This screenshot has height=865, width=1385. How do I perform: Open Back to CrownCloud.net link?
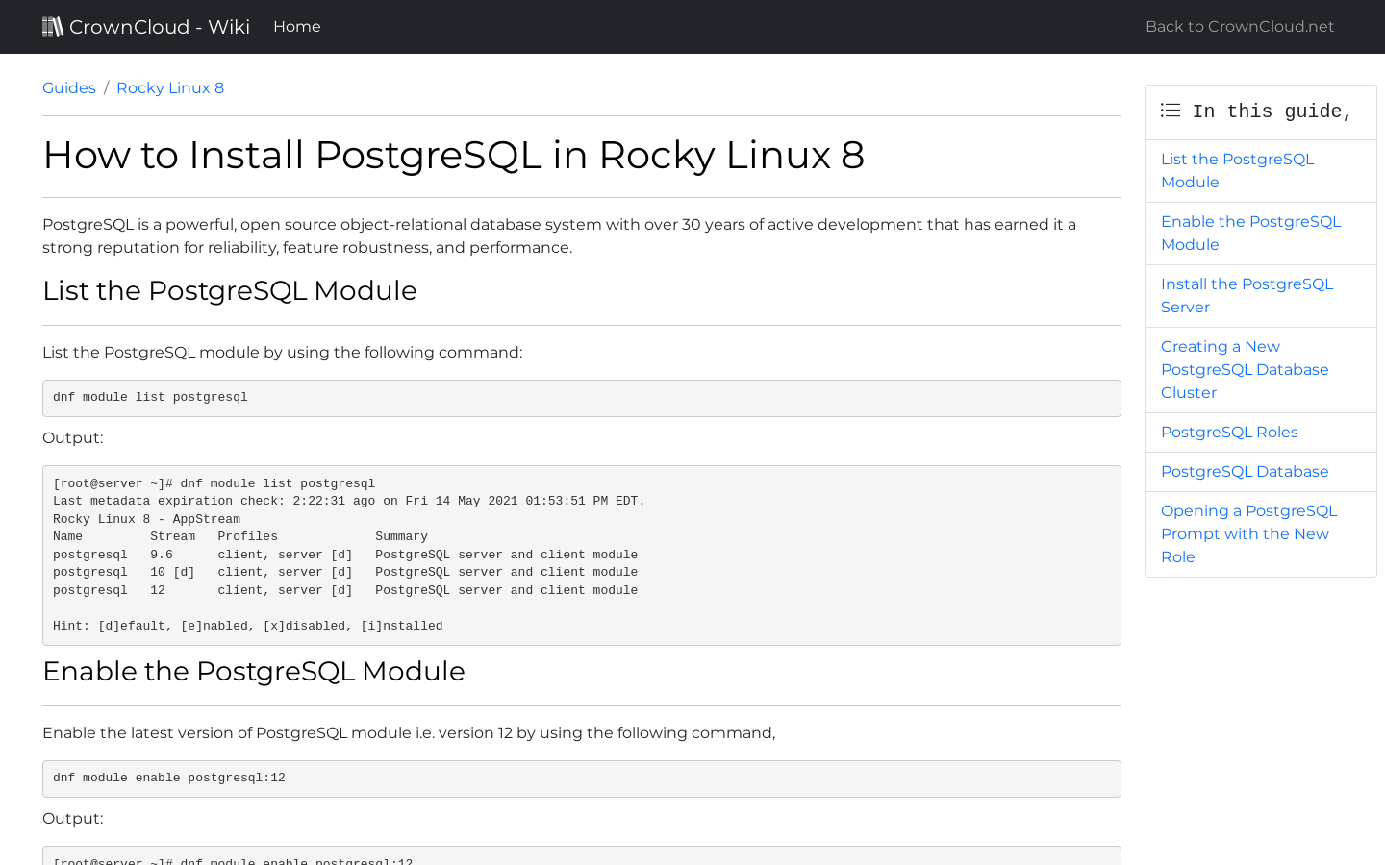(x=1240, y=27)
